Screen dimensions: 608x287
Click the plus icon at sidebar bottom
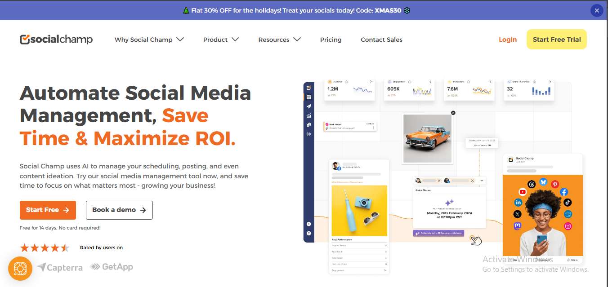309,224
